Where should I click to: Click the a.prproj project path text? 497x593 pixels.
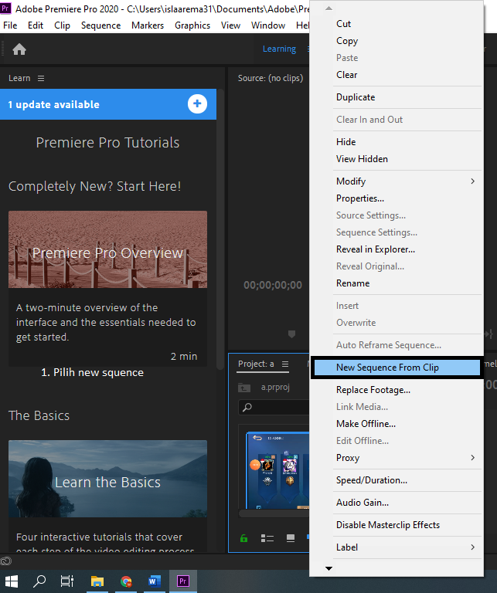point(275,388)
